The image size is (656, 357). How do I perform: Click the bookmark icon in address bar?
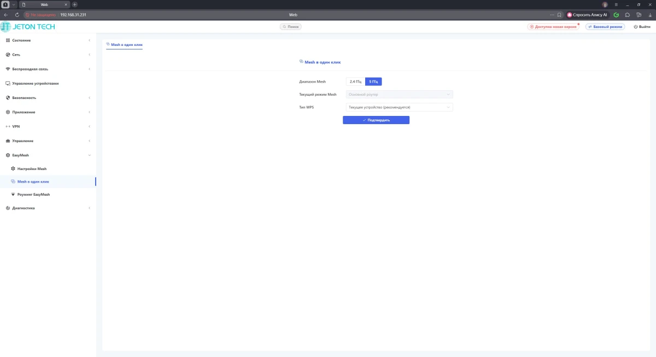pyautogui.click(x=559, y=15)
